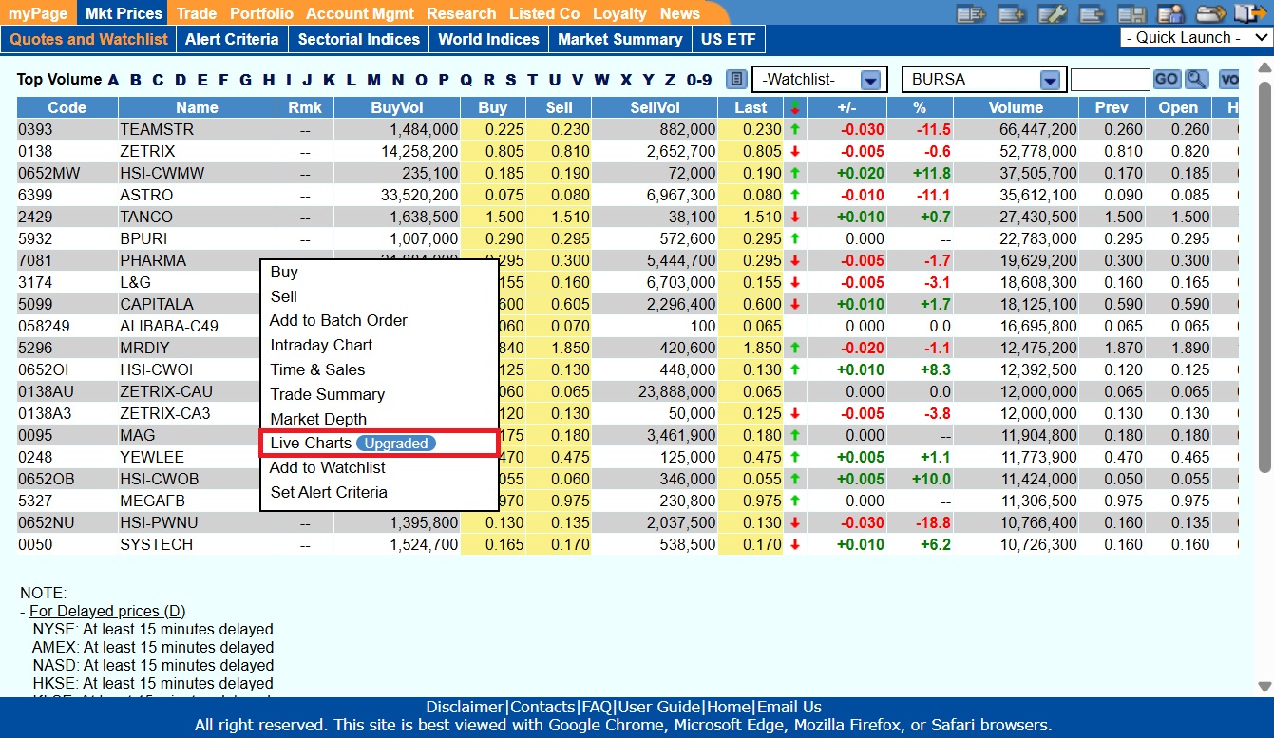Choose Market Depth in context menu
Viewport: 1274px width, 738px height.
(x=318, y=419)
